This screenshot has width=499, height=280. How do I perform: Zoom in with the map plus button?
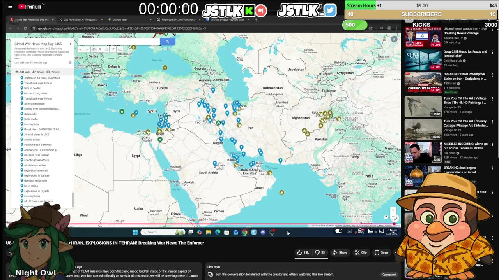[393, 210]
